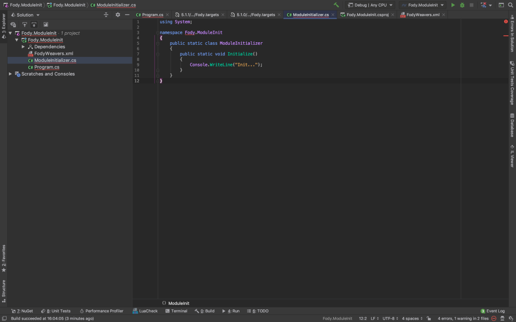
Task: Open the 4 spaces indent selector
Action: coord(412,318)
